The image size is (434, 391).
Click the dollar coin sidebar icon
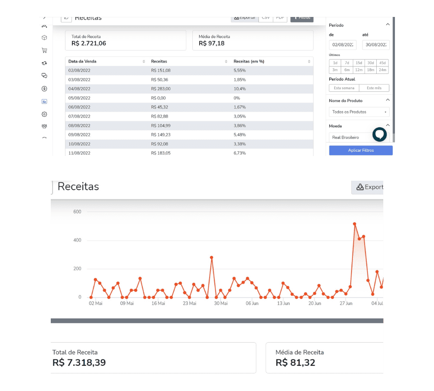44,89
